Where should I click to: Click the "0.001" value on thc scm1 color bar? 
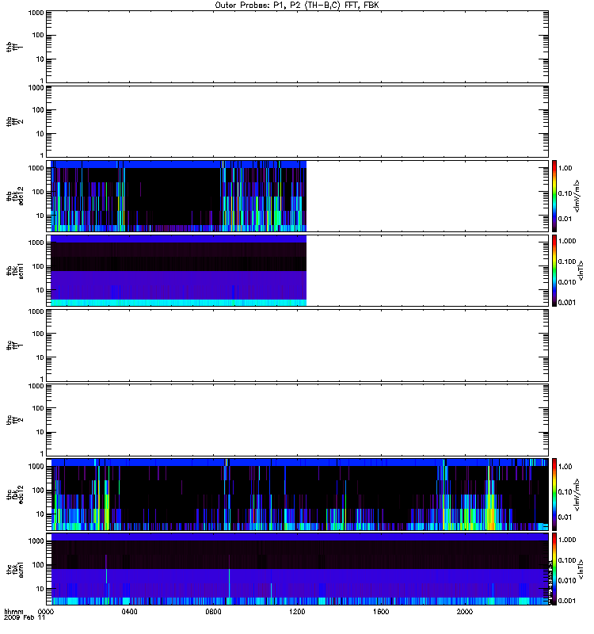pos(567,601)
